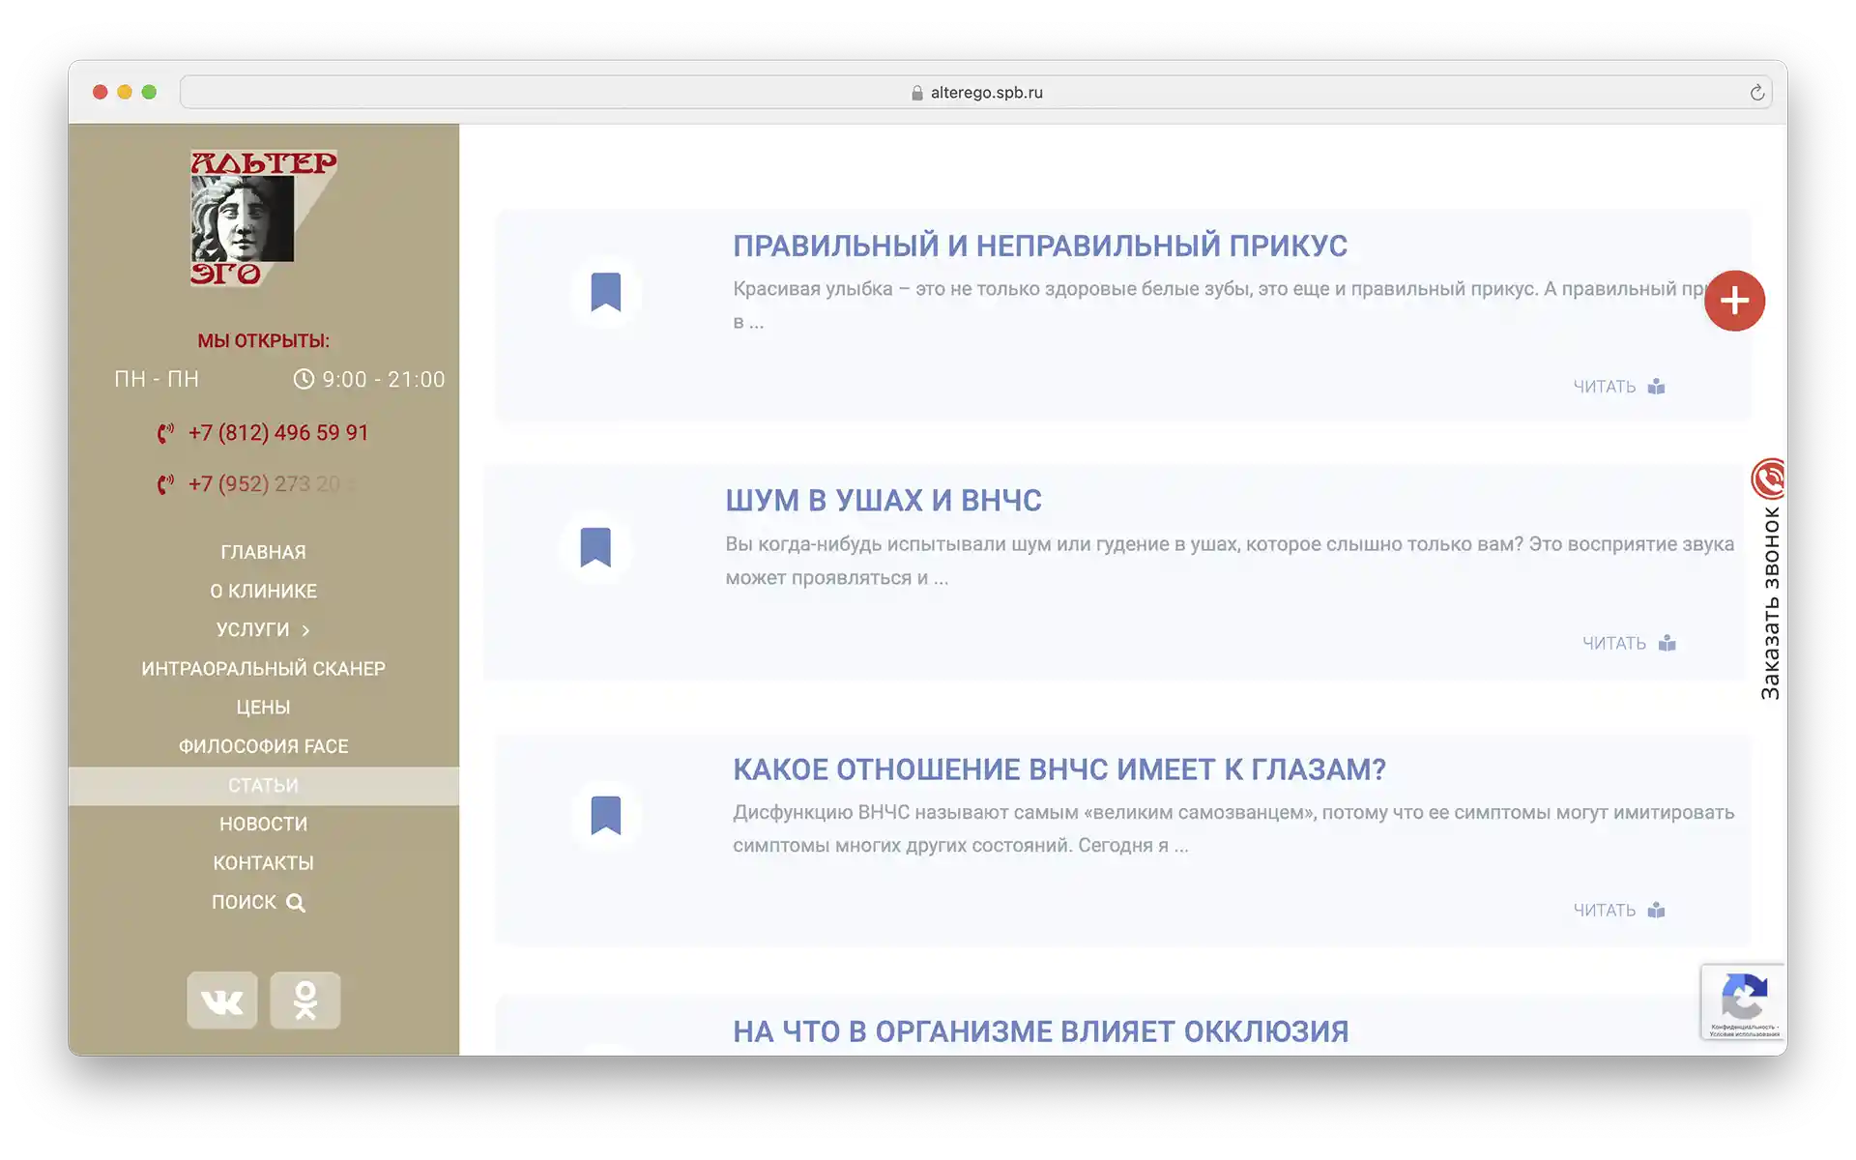Click the reader icon beside ЧИТАТЬ in ПРИКУС card

pos(1657,387)
